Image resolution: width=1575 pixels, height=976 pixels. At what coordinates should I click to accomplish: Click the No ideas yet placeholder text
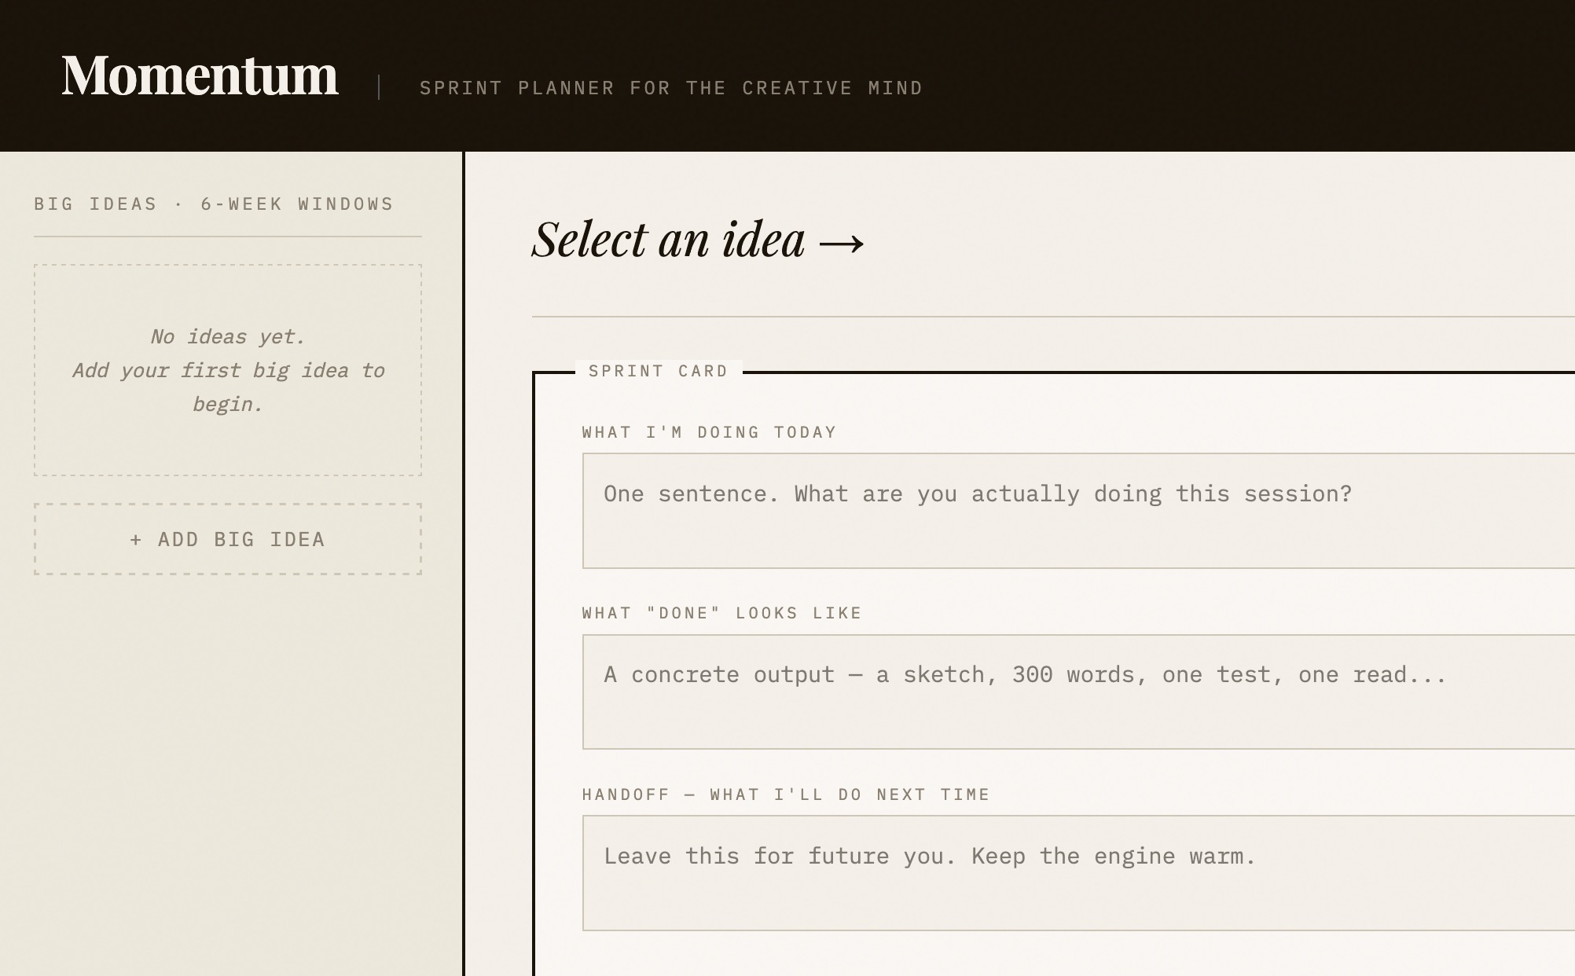click(228, 337)
